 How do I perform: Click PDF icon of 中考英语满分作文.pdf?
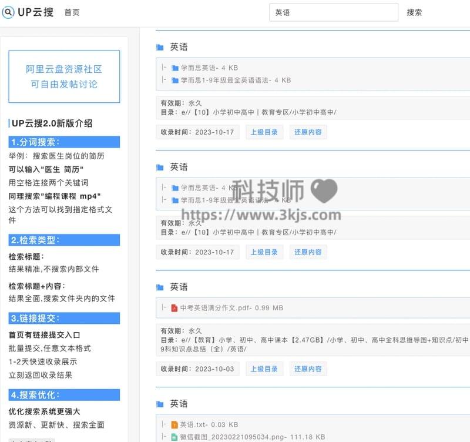pos(174,308)
